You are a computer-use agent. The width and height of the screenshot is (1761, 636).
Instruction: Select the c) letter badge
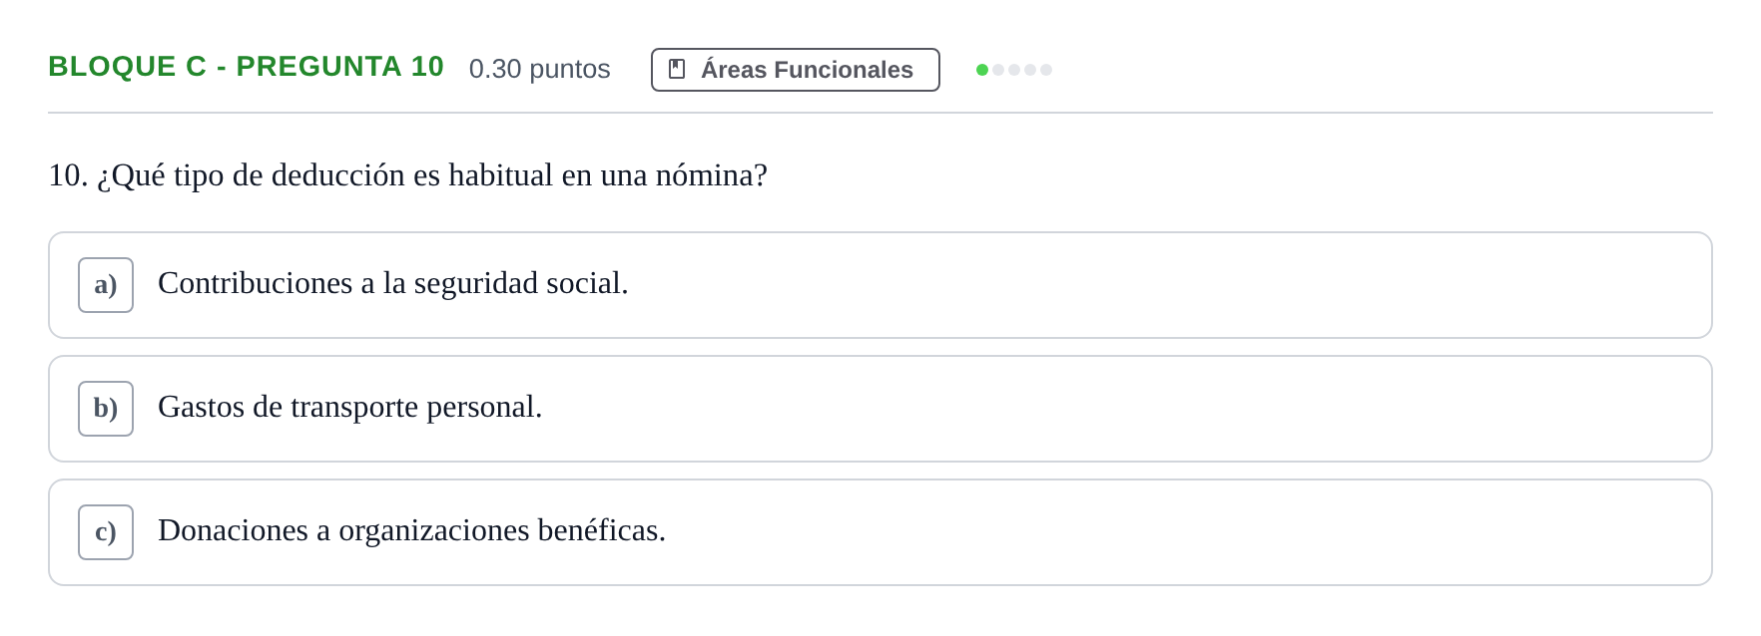106,532
